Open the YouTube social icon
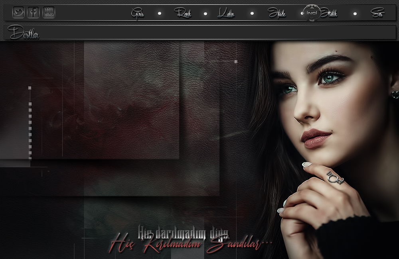Viewport: 399px width, 259px height. coord(49,13)
